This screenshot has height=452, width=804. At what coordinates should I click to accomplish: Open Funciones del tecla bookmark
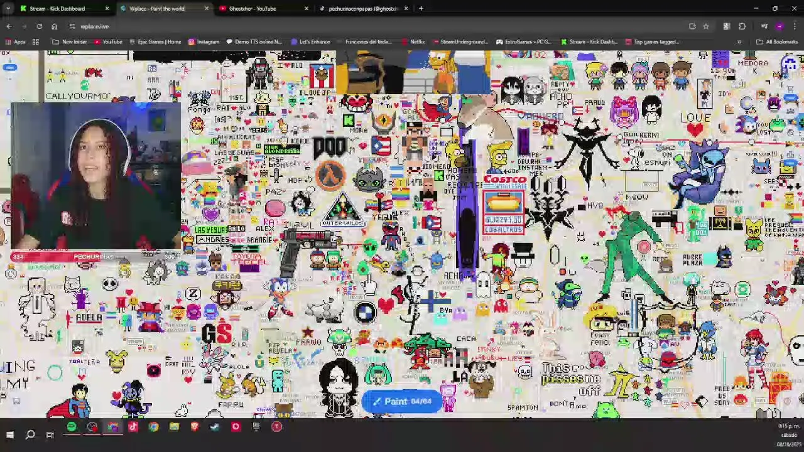click(364, 42)
